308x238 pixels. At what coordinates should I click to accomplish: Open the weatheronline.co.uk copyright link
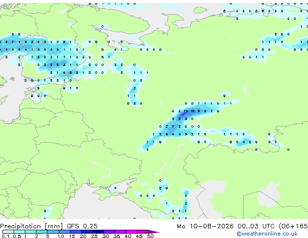(x=267, y=234)
